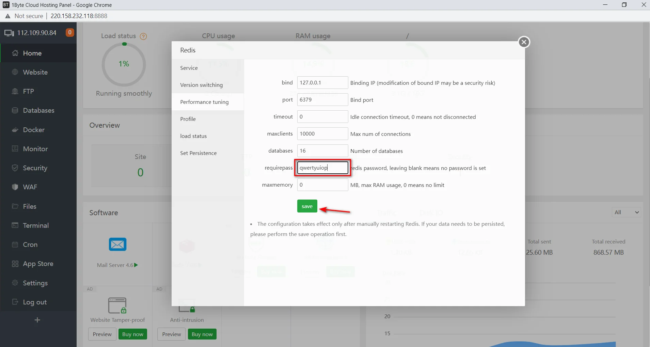Open Docker in the sidebar
This screenshot has width=650, height=347.
[38, 130]
